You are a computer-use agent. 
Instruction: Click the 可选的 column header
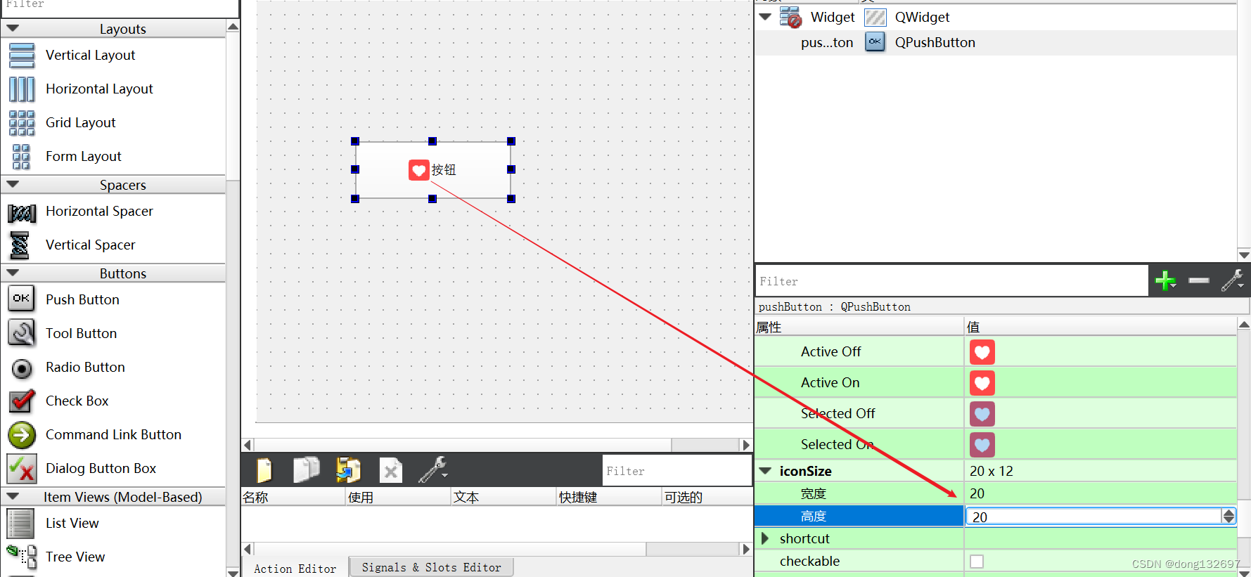point(707,497)
